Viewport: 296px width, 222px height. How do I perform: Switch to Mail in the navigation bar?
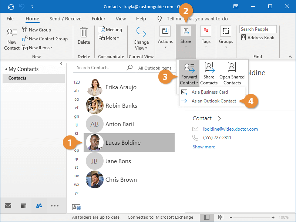(x=8, y=205)
